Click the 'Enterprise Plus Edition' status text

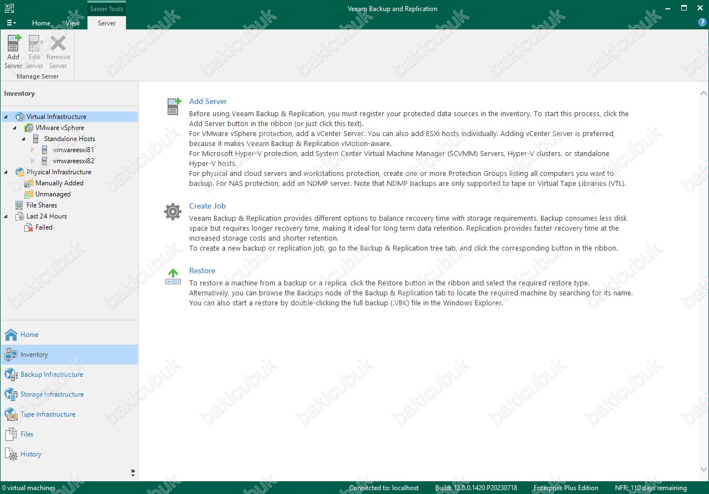tap(566, 488)
